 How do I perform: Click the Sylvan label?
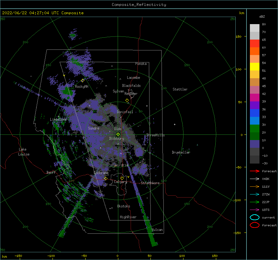[x=118, y=91]
